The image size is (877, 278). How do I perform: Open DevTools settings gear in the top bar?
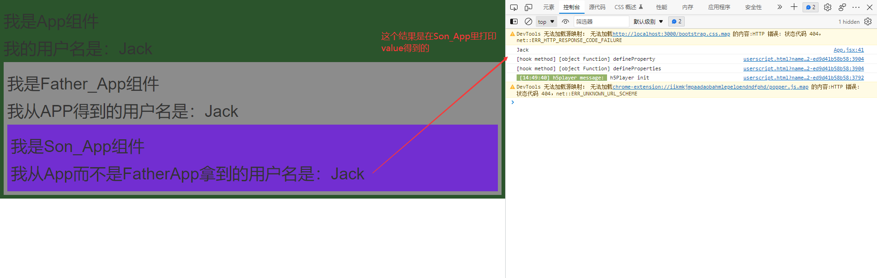click(828, 7)
